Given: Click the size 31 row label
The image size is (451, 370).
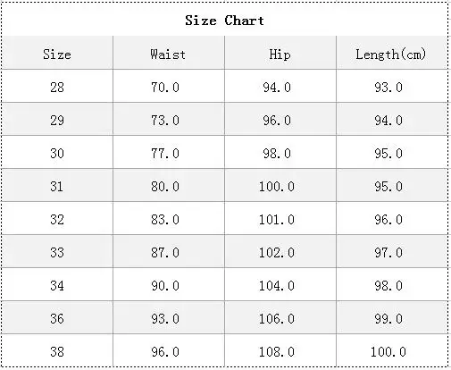Looking at the screenshot, I should pos(57,187).
